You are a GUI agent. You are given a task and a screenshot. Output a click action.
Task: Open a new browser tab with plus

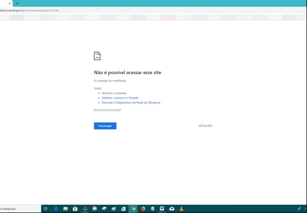(x=17, y=3)
